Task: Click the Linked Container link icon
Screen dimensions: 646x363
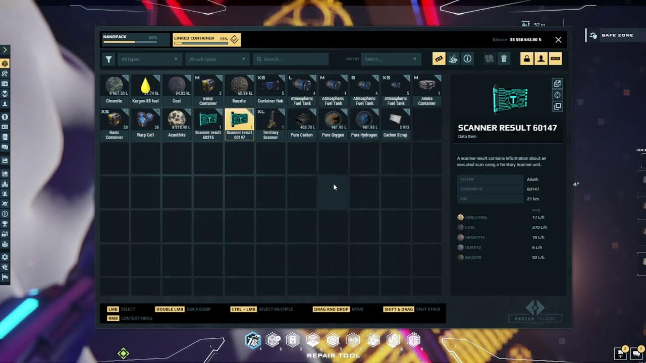Action: click(x=234, y=39)
